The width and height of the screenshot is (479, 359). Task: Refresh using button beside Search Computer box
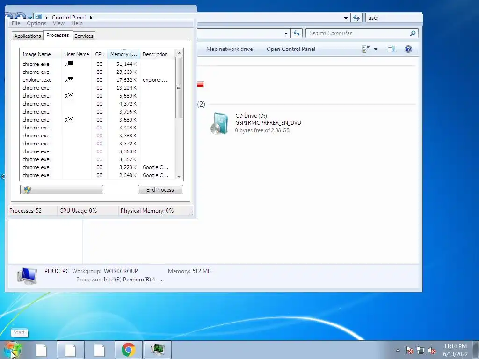(x=296, y=33)
